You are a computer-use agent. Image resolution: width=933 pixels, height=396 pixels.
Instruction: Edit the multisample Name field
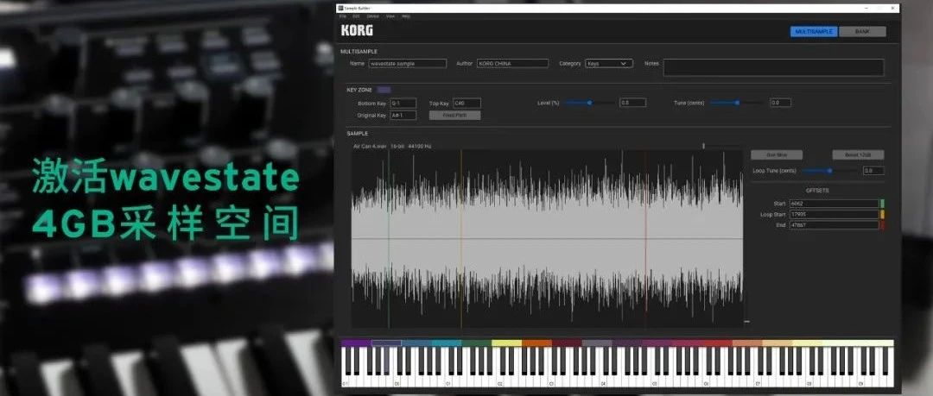[407, 63]
